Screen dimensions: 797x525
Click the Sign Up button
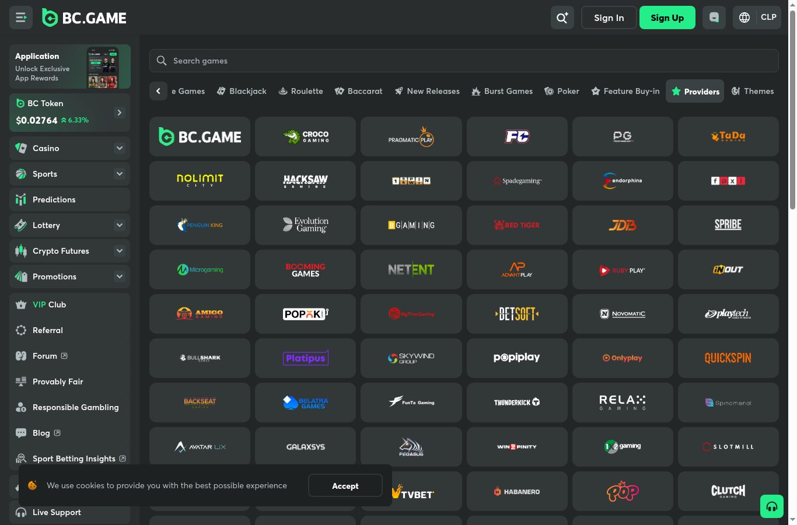coord(667,17)
